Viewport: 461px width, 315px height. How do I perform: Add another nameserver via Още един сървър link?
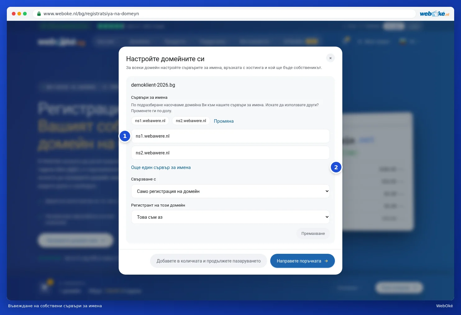pos(161,167)
